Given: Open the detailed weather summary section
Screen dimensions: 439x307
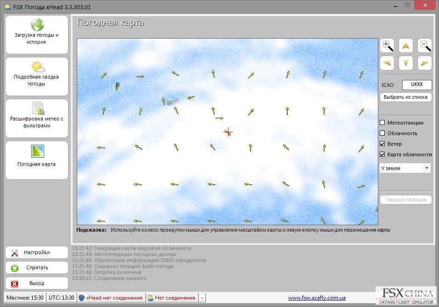Looking at the screenshot, I should click(x=37, y=76).
